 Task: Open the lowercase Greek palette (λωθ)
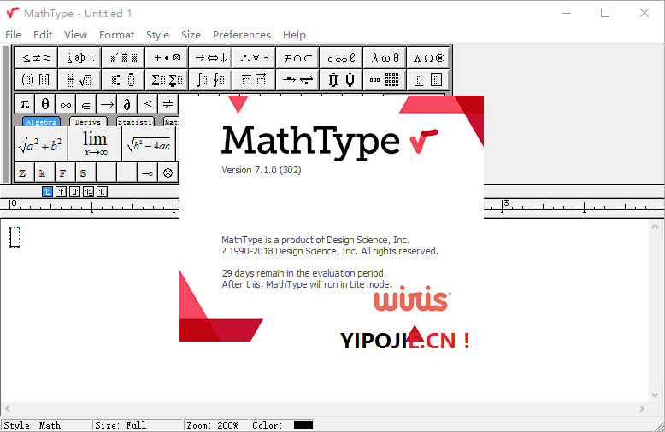coord(385,58)
